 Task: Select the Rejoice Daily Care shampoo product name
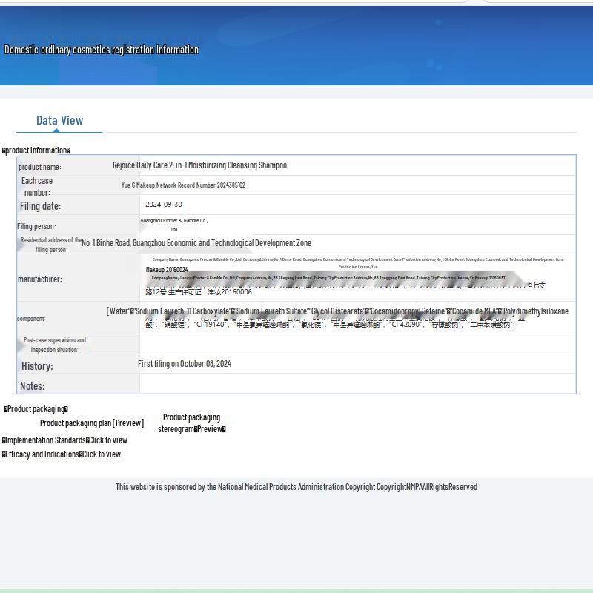click(x=199, y=165)
